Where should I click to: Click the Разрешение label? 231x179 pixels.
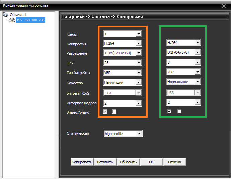click(x=77, y=53)
